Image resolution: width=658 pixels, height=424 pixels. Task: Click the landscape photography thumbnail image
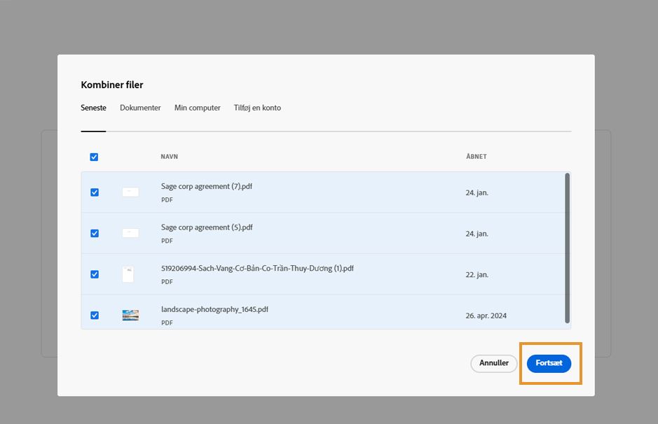click(x=130, y=316)
